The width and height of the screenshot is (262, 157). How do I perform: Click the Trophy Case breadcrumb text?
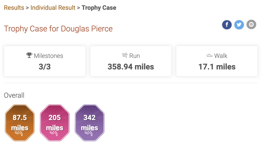point(99,8)
